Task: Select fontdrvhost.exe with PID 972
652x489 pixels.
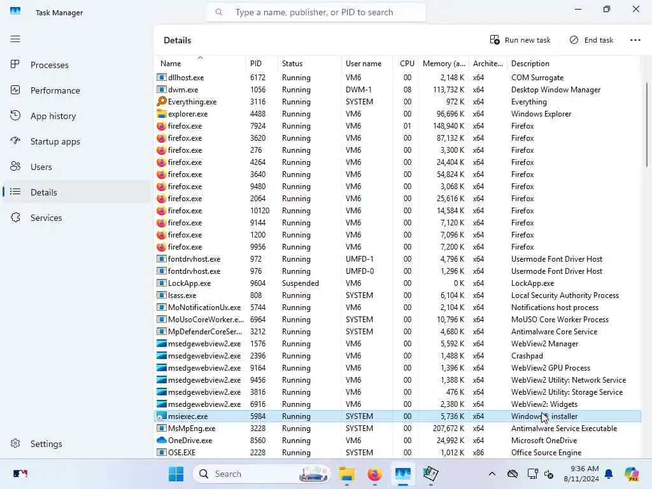Action: (x=398, y=259)
